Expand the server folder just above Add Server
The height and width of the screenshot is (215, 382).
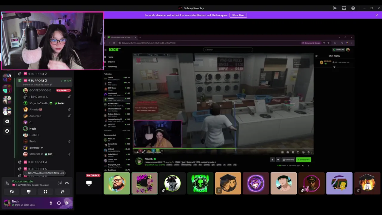point(7,111)
